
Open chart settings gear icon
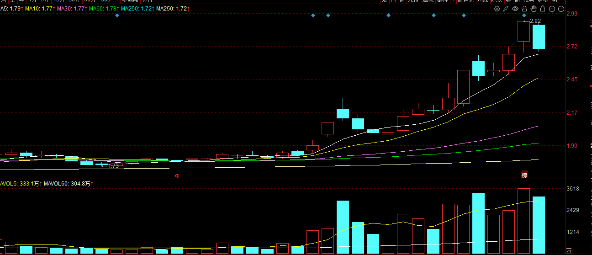coord(497,9)
